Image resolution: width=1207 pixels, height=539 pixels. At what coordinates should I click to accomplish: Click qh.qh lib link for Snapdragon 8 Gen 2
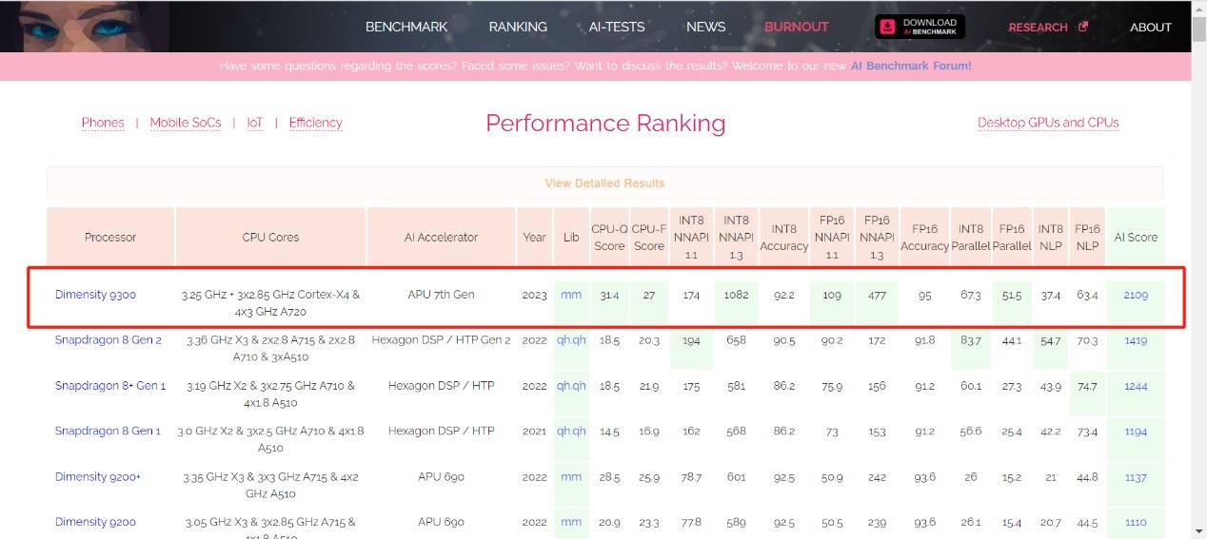(x=571, y=340)
